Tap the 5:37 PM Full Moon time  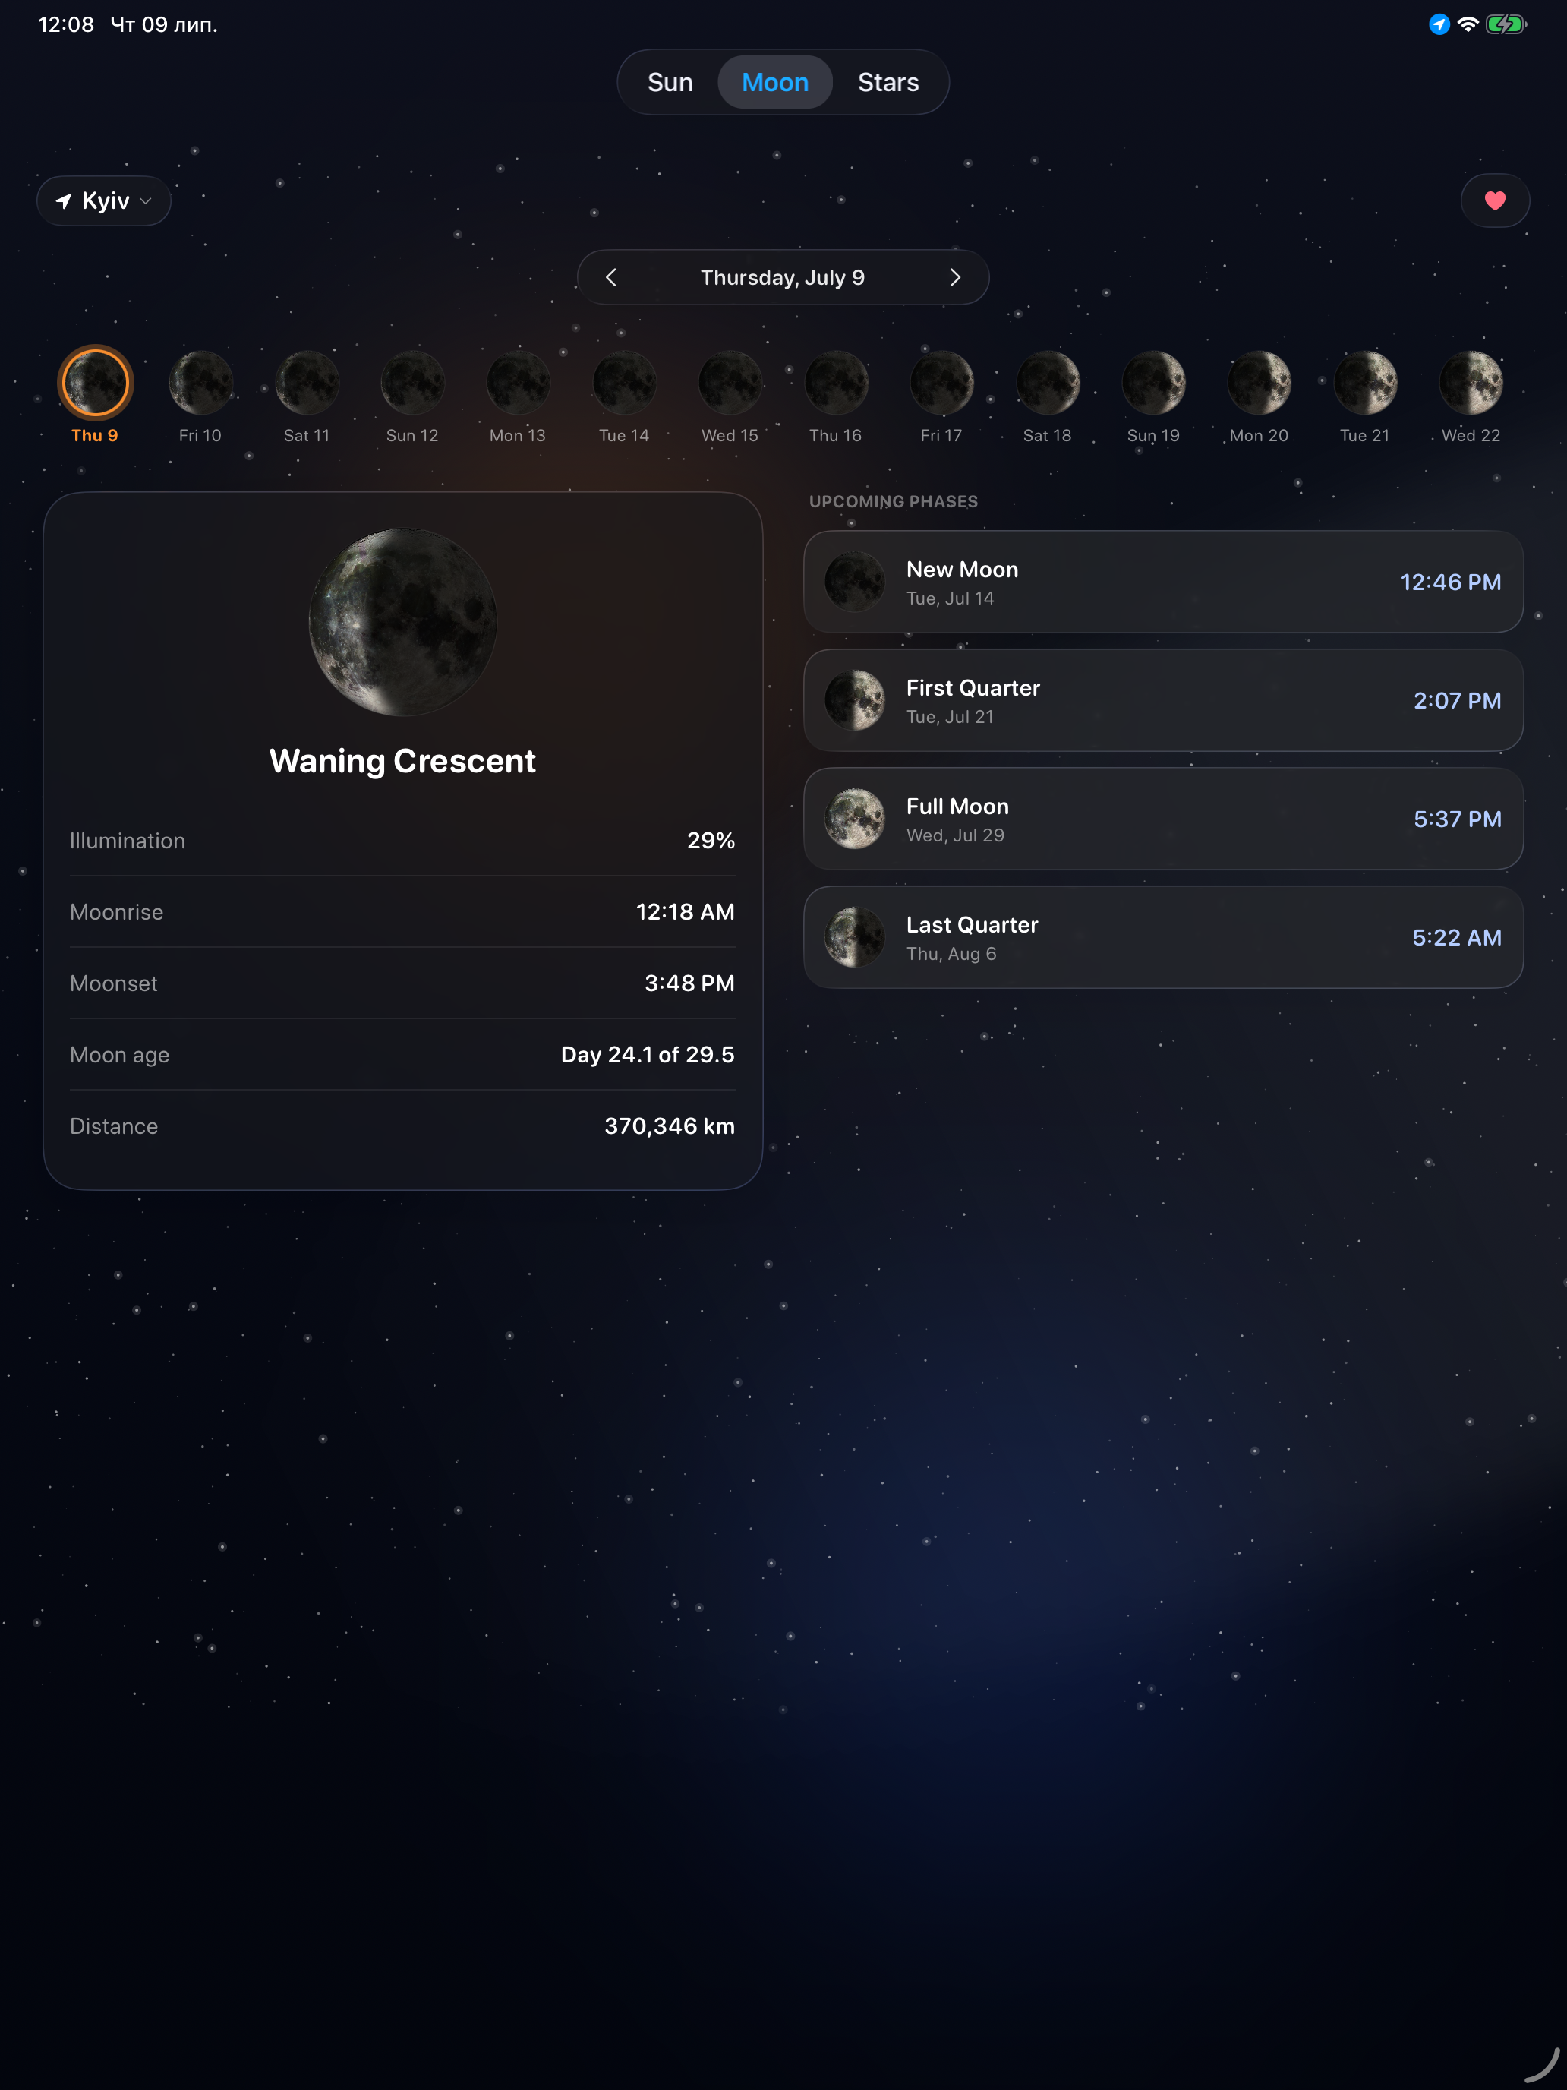pos(1456,819)
